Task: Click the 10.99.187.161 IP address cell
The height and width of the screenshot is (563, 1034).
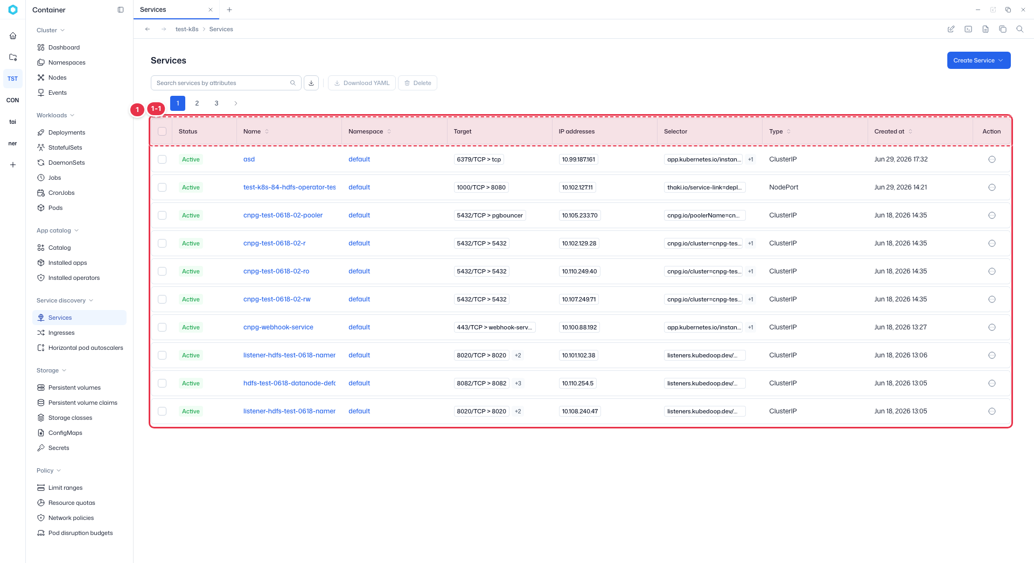Action: (578, 159)
